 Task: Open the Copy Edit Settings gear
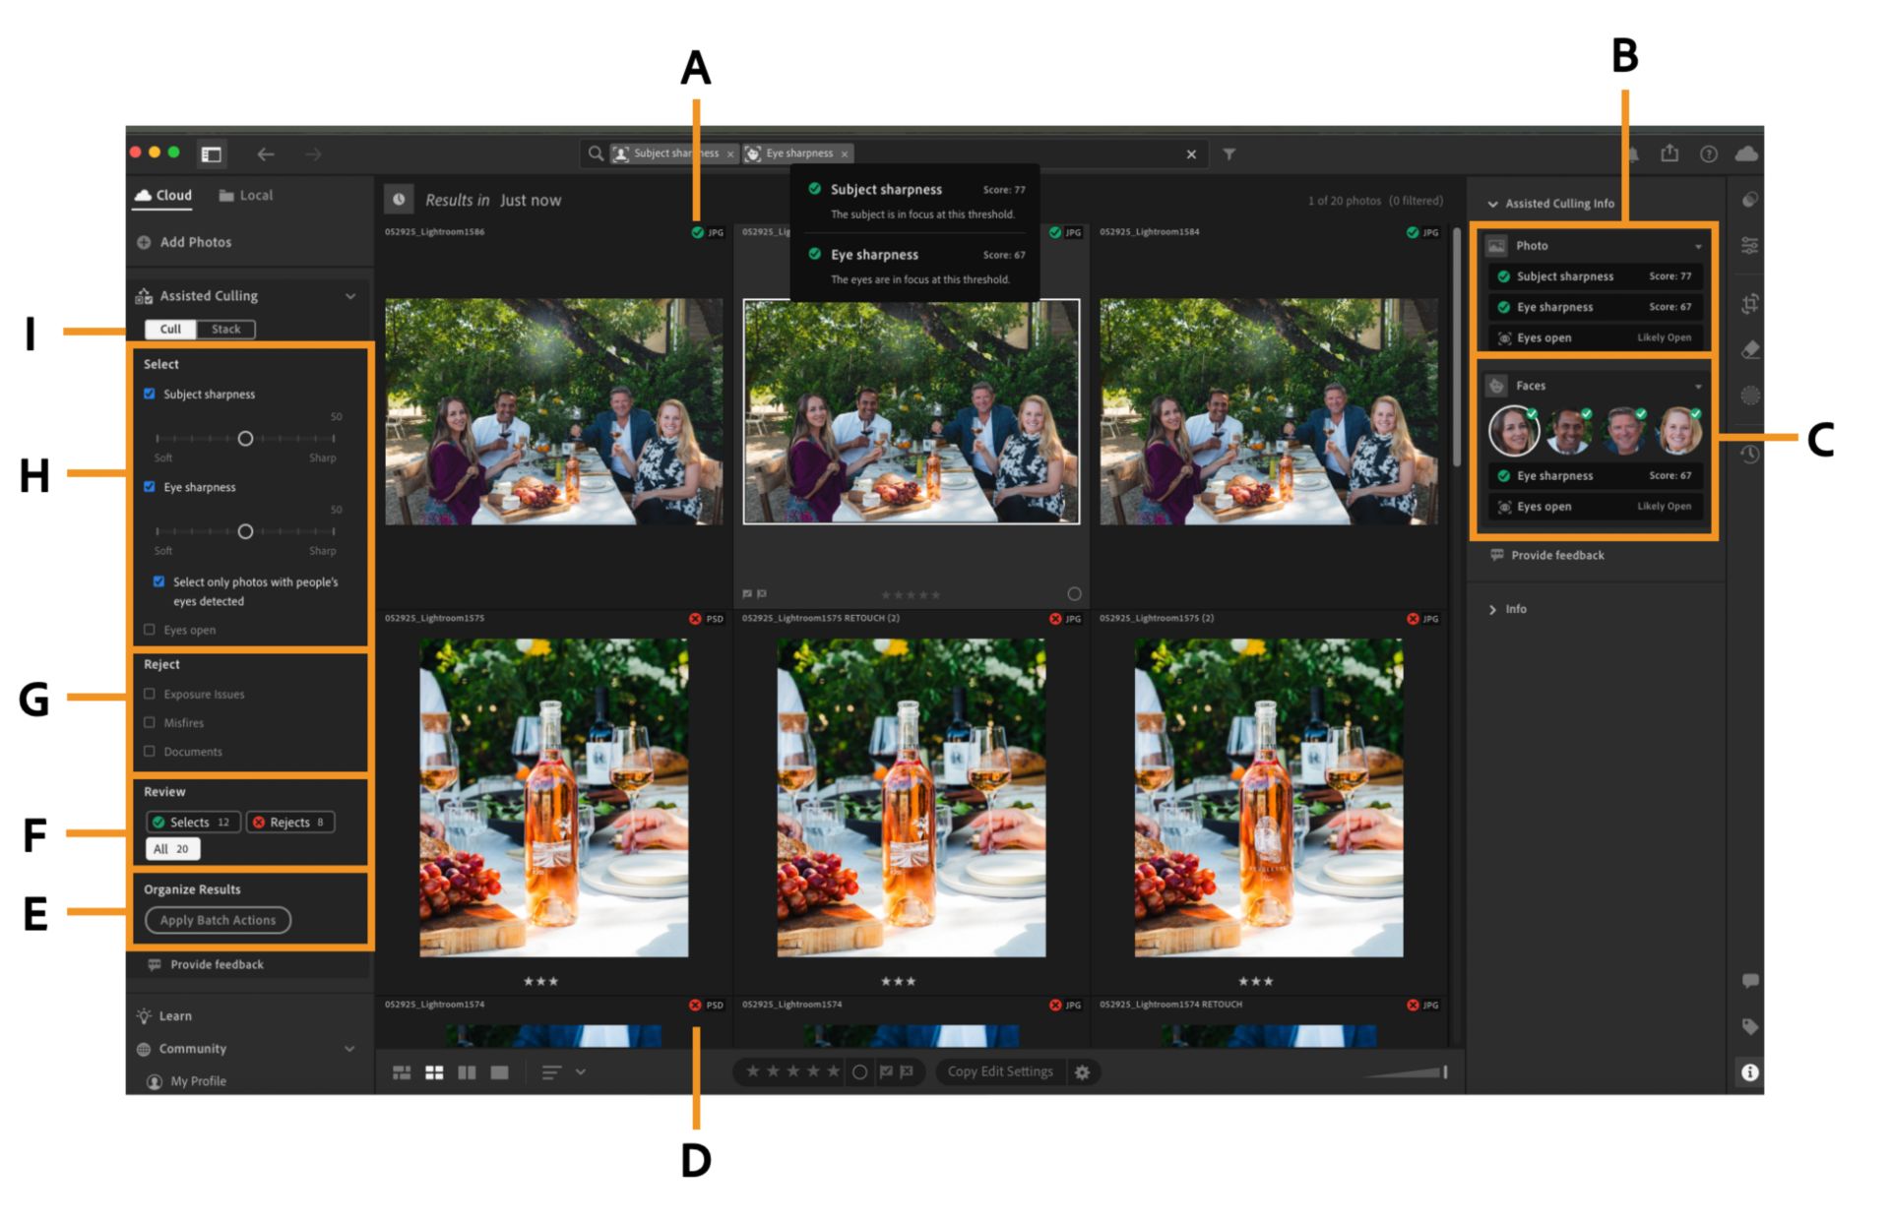pos(1082,1072)
